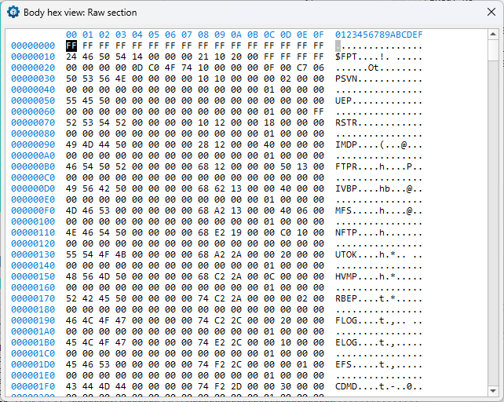The image size is (504, 402).
Task: Click byte C7 in row 00000020
Action: (x=302, y=68)
